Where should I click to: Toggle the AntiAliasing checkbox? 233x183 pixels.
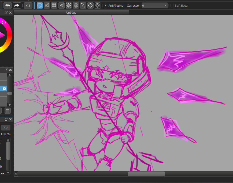click(x=105, y=6)
